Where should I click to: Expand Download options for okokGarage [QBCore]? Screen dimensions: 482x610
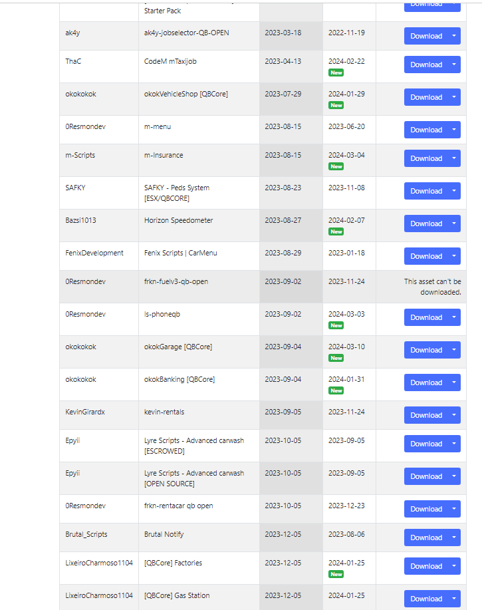coord(453,350)
